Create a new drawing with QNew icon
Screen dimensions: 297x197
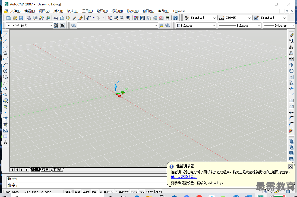click(9, 18)
